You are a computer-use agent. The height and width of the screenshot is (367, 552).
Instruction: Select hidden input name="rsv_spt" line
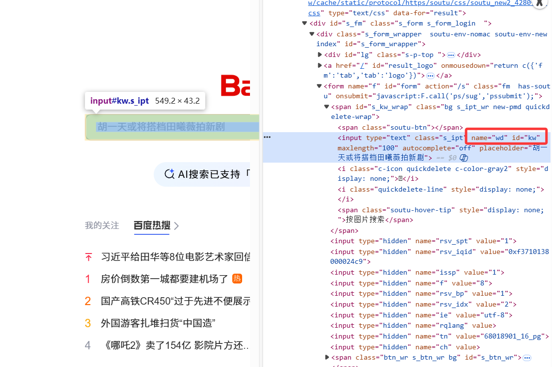coord(423,241)
